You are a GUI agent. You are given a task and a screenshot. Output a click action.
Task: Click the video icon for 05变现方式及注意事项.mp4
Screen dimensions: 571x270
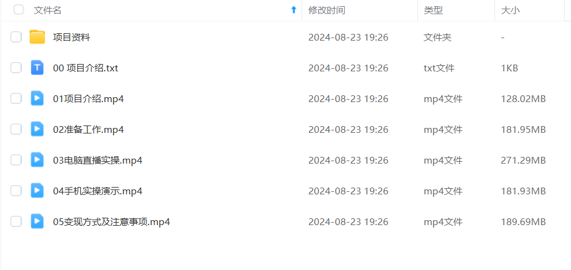pos(37,221)
